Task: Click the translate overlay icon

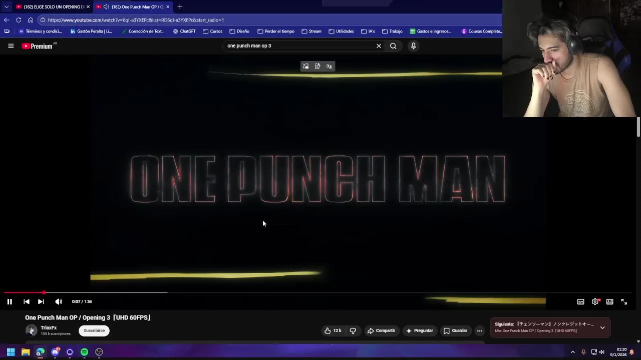Action: point(329,66)
